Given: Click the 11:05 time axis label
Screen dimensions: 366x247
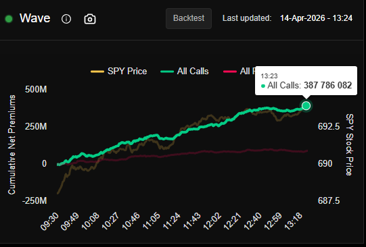Looking at the screenshot, I should click(151, 221).
